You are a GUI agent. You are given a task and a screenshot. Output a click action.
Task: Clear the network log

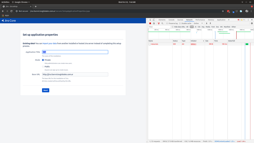click(154, 23)
